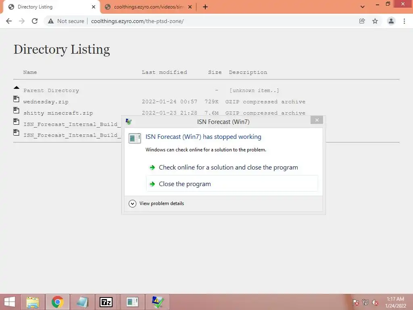Click first ISN_Forecast_Internal_Build link
The width and height of the screenshot is (413, 310).
72,124
